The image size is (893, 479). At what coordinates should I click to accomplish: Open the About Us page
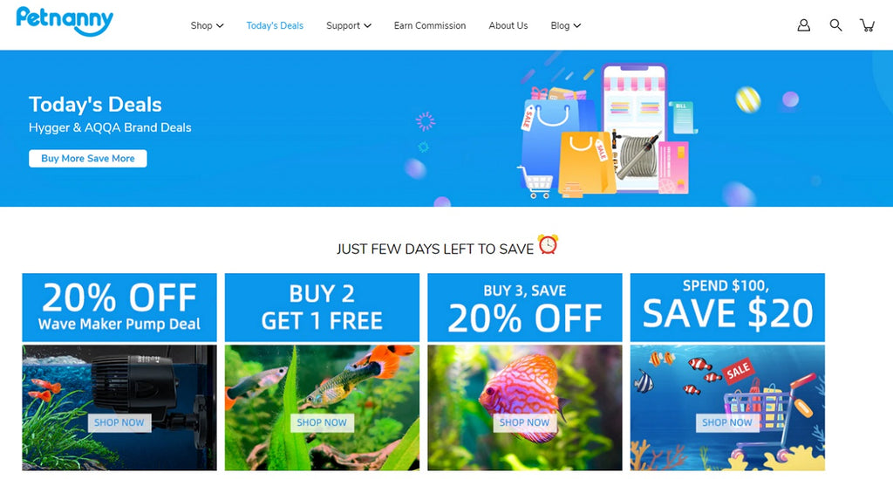pyautogui.click(x=508, y=25)
